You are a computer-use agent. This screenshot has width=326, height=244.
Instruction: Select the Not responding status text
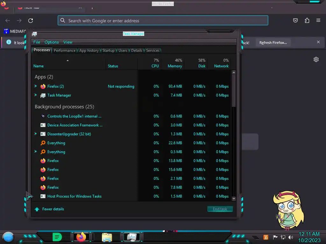(121, 86)
